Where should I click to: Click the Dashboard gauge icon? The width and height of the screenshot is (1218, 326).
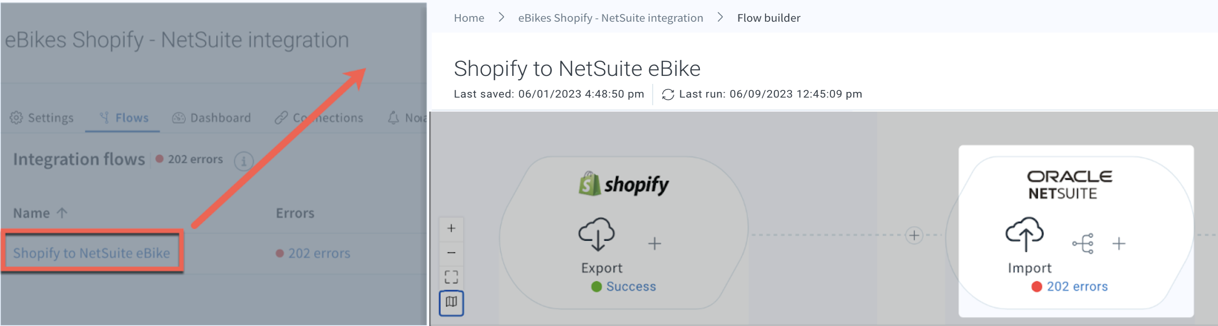(178, 118)
